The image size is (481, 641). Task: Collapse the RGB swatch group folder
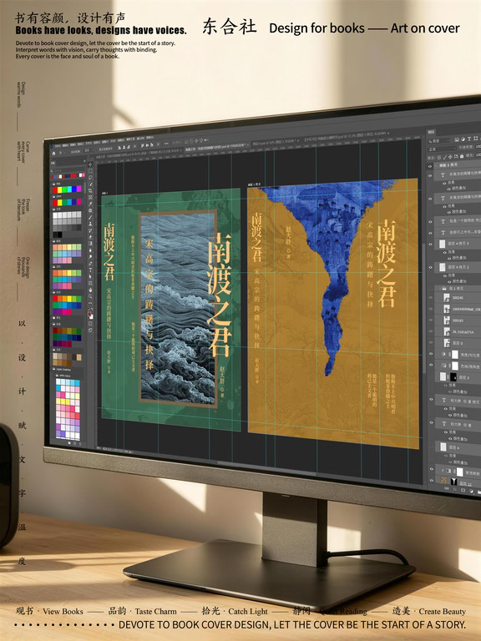pos(52,184)
